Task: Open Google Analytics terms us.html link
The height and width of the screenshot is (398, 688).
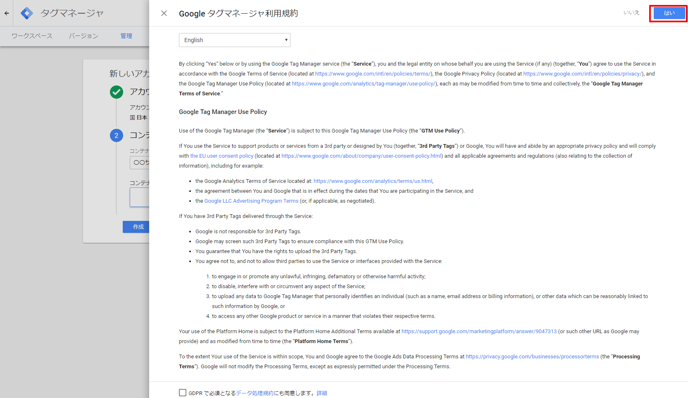Action: pyautogui.click(x=373, y=181)
